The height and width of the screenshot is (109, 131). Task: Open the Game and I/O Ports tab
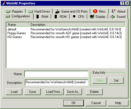click(x=72, y=12)
